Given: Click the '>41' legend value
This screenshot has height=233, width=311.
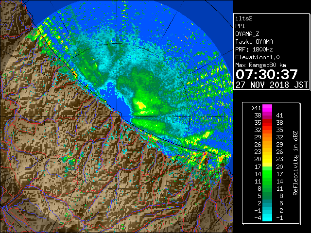Looking at the screenshot, I should [256, 108].
